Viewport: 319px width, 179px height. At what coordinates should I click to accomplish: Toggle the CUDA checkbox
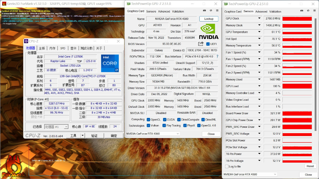[164, 120]
